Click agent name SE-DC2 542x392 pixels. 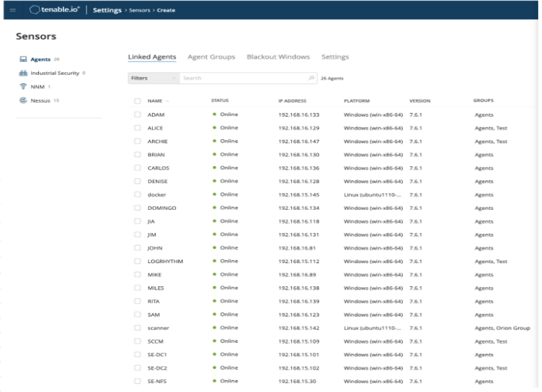[158, 368]
